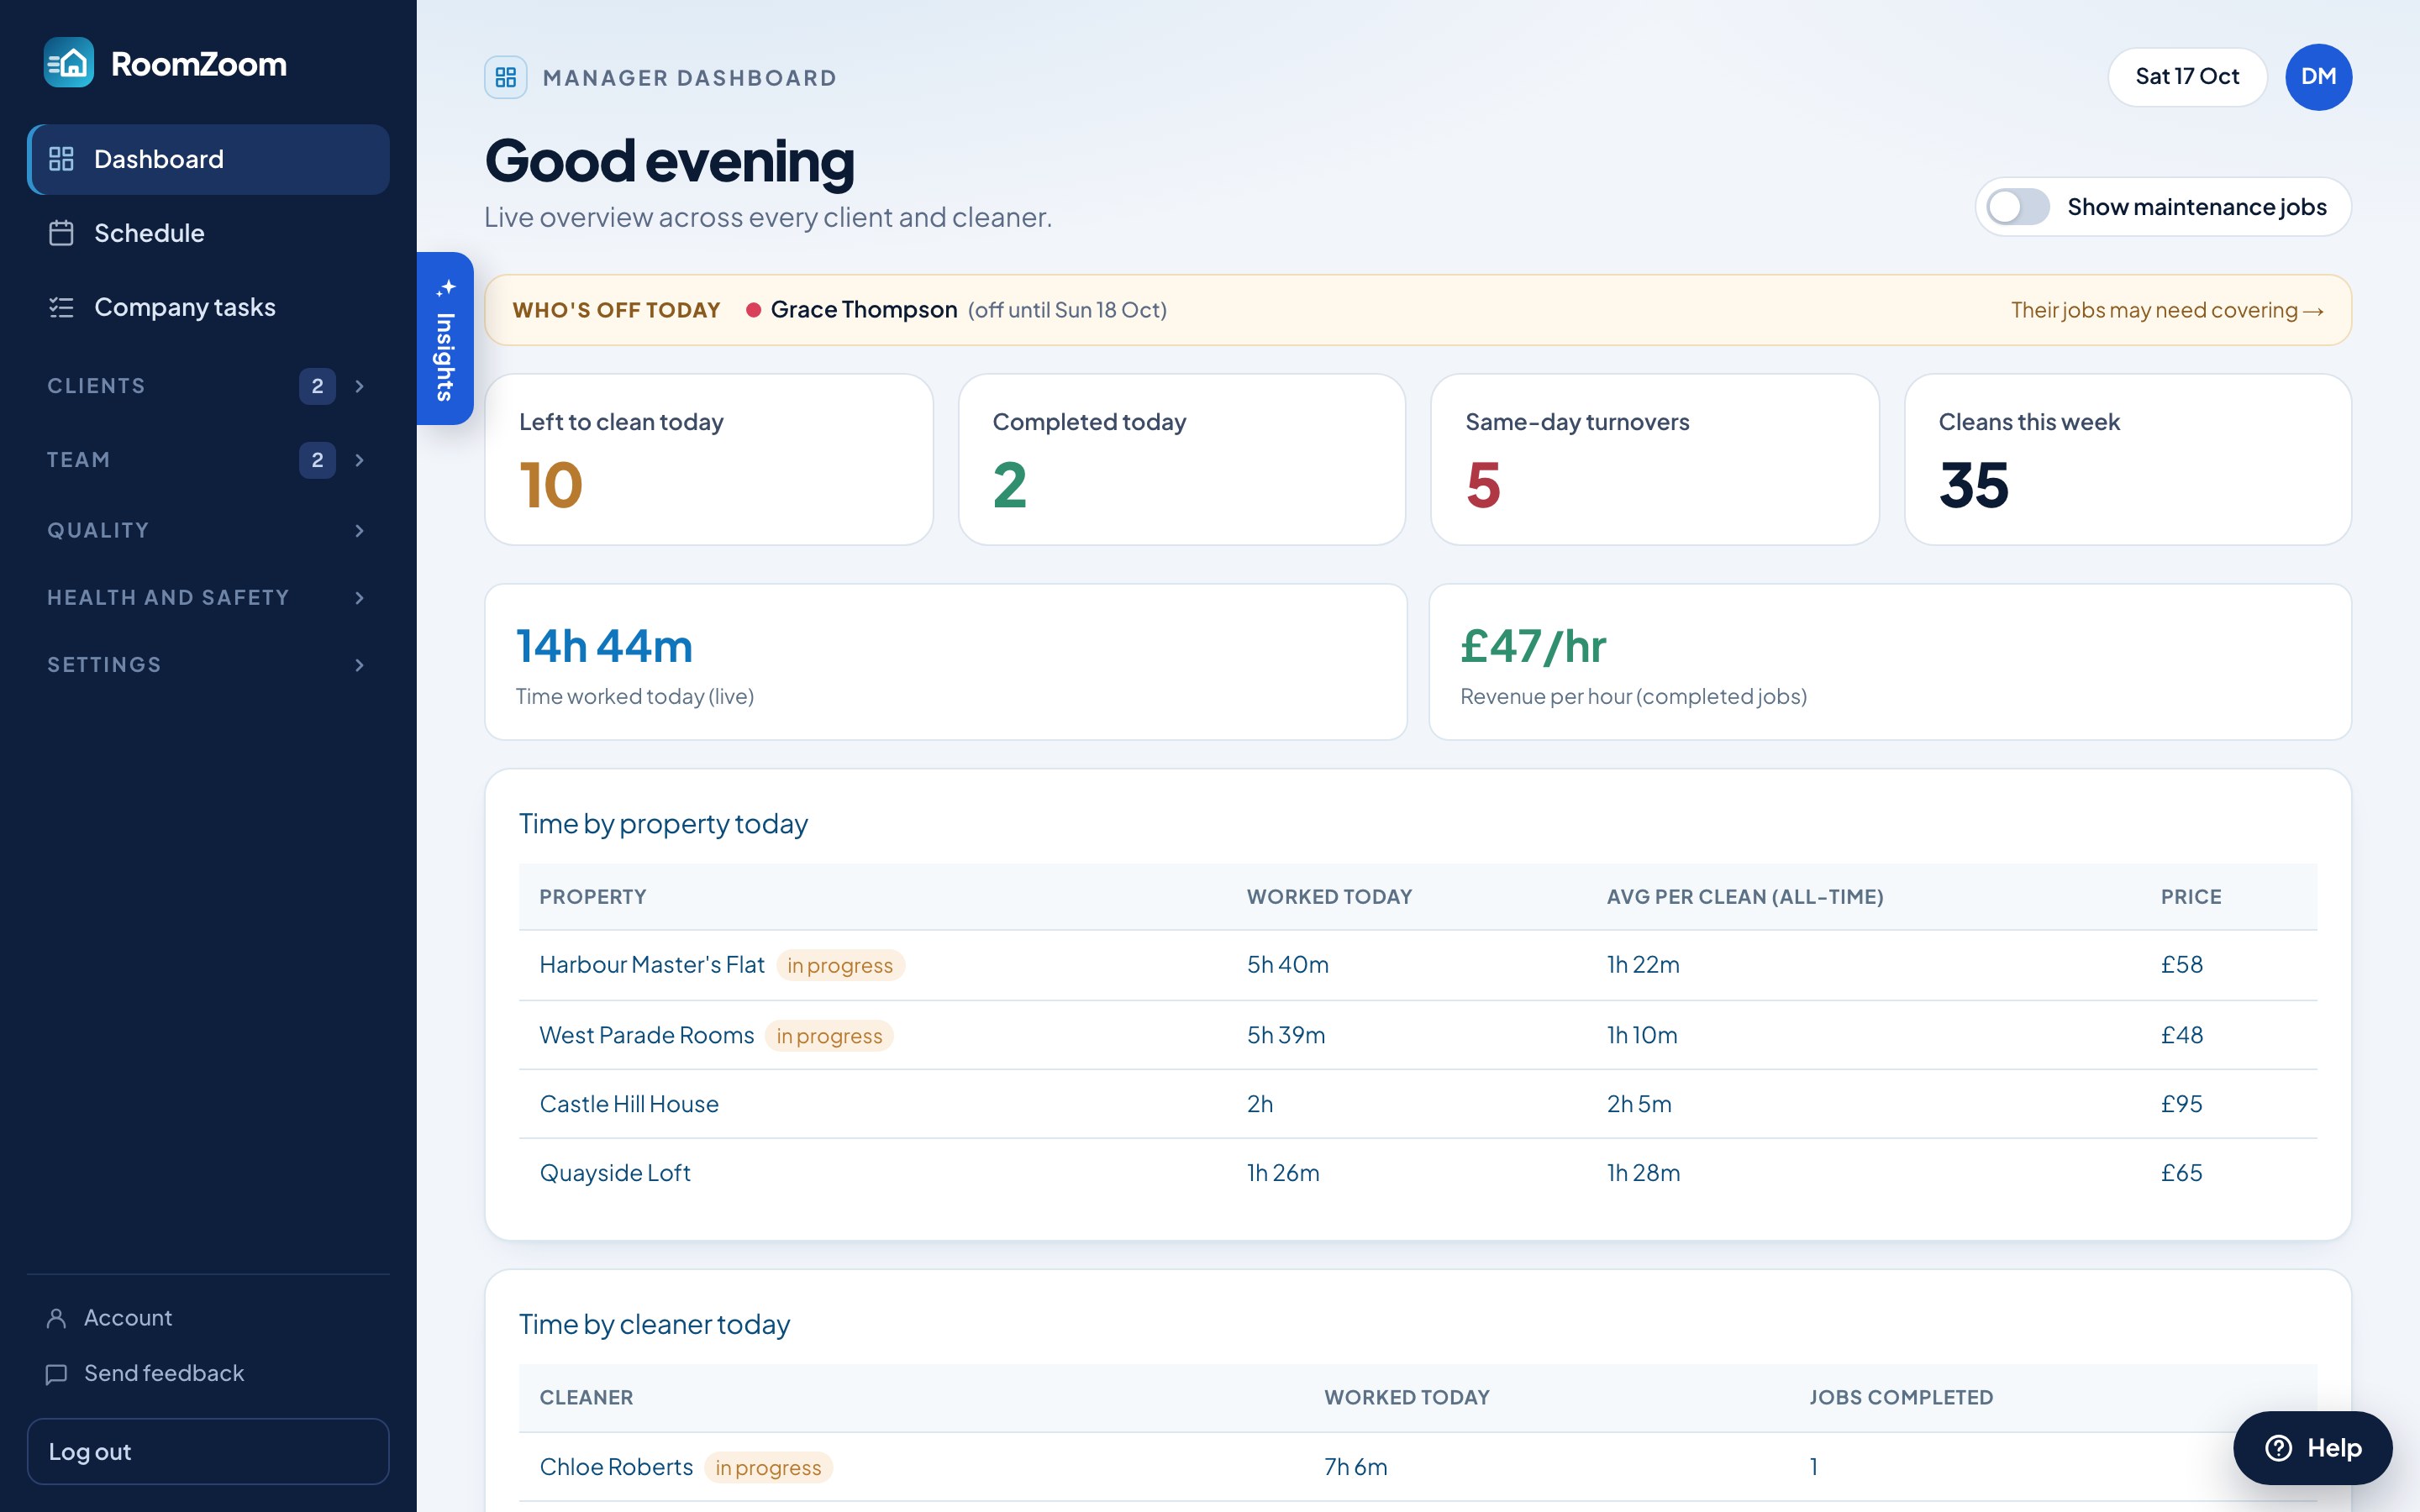
Task: Click the RoomZoom house logo icon
Action: click(69, 63)
